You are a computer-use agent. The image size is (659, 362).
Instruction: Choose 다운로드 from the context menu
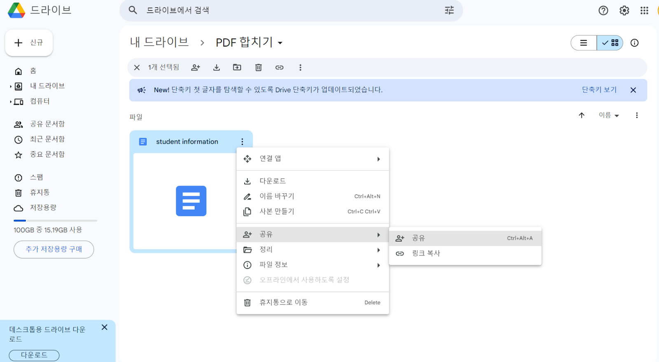coord(313,181)
